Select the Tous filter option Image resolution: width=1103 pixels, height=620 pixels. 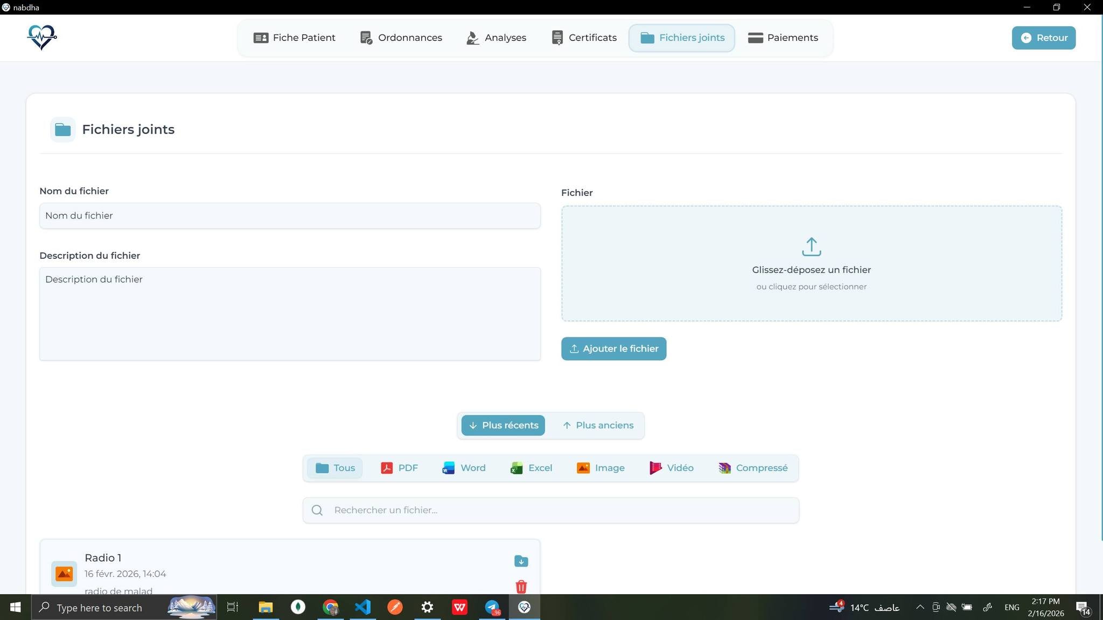[334, 468]
